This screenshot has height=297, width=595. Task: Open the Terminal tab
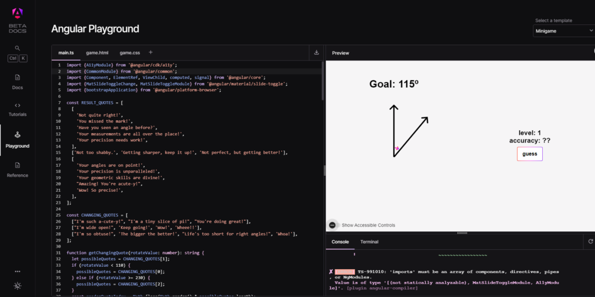[x=369, y=242]
